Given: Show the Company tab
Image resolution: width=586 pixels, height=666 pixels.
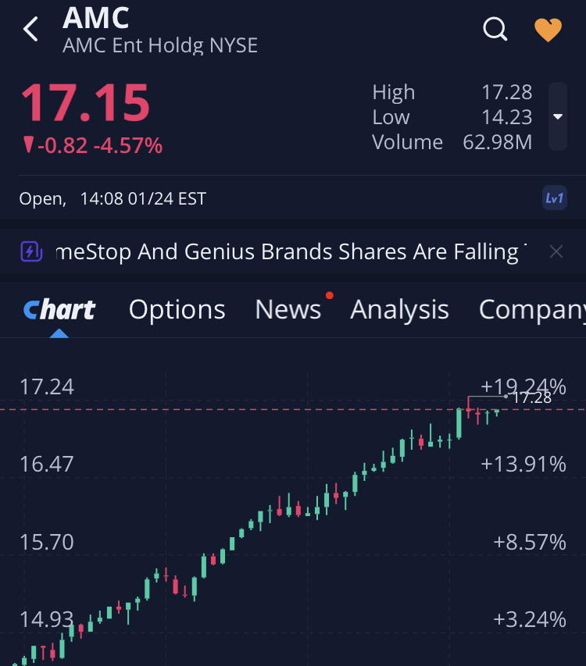Looking at the screenshot, I should [531, 310].
